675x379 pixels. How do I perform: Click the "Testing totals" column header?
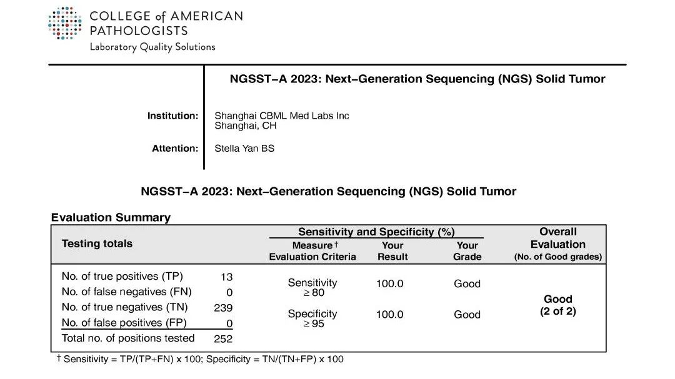point(97,244)
